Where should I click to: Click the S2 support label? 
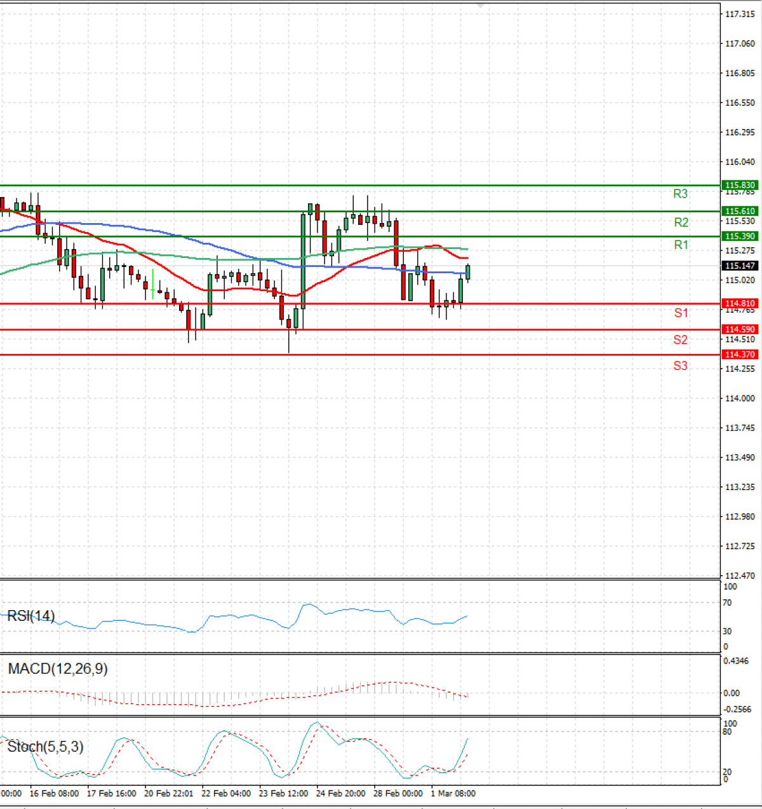[x=680, y=340]
